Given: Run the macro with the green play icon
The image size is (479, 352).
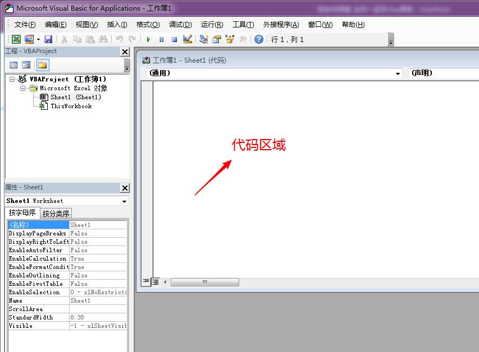Looking at the screenshot, I should (148, 39).
